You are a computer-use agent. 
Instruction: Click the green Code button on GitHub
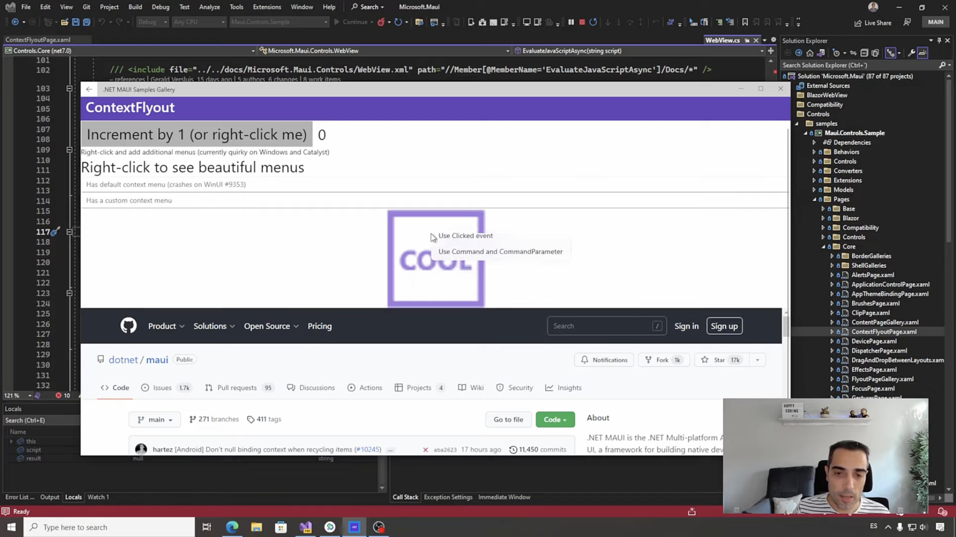555,420
